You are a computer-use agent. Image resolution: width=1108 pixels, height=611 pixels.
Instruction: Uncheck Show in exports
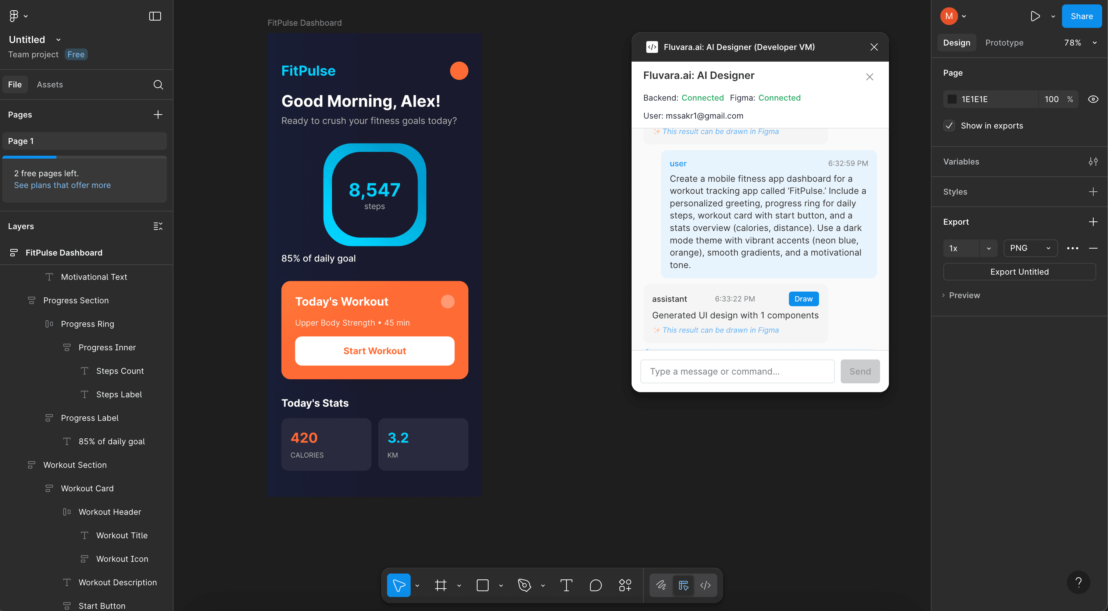pos(949,126)
